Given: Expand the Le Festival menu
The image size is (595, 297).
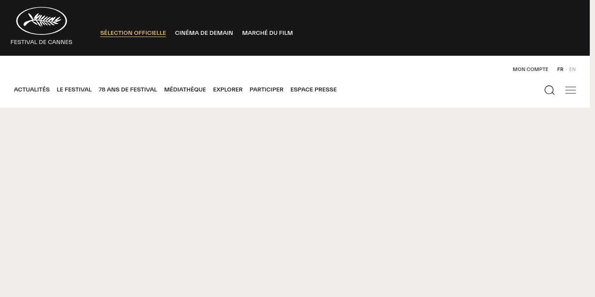Looking at the screenshot, I should (x=74, y=90).
